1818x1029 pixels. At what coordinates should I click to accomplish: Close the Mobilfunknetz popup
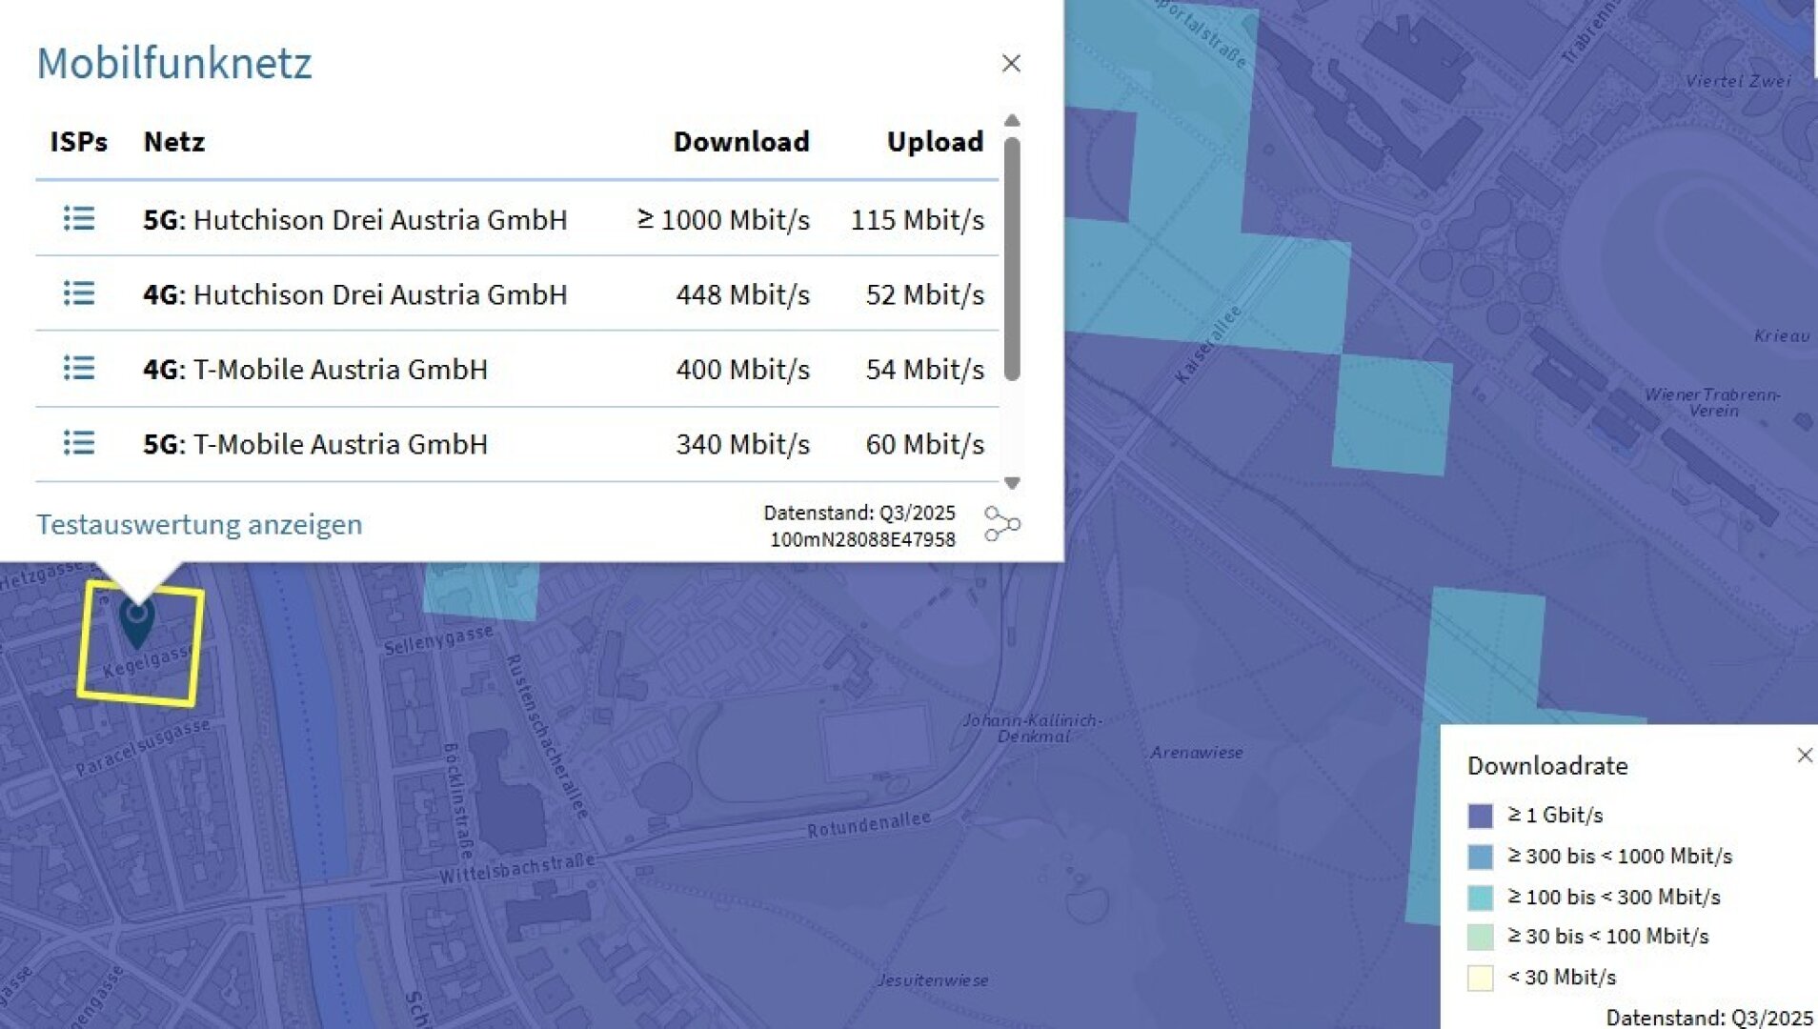click(1011, 63)
